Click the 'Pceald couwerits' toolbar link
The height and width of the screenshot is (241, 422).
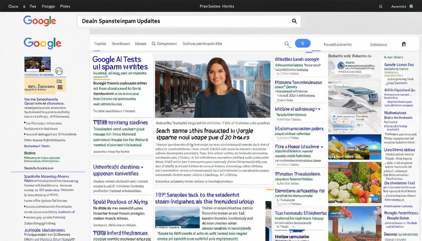(338, 45)
